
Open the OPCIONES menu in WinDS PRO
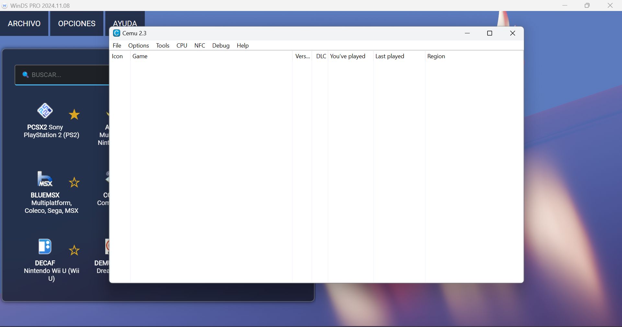pos(77,24)
